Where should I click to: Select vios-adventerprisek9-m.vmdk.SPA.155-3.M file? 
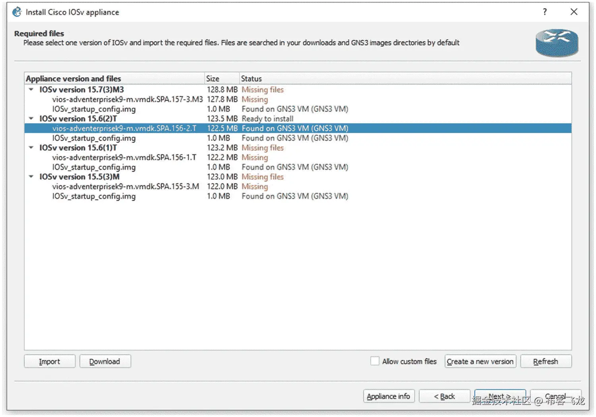click(298, 186)
